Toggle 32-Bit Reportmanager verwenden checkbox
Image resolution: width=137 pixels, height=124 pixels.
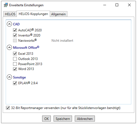[8, 108]
